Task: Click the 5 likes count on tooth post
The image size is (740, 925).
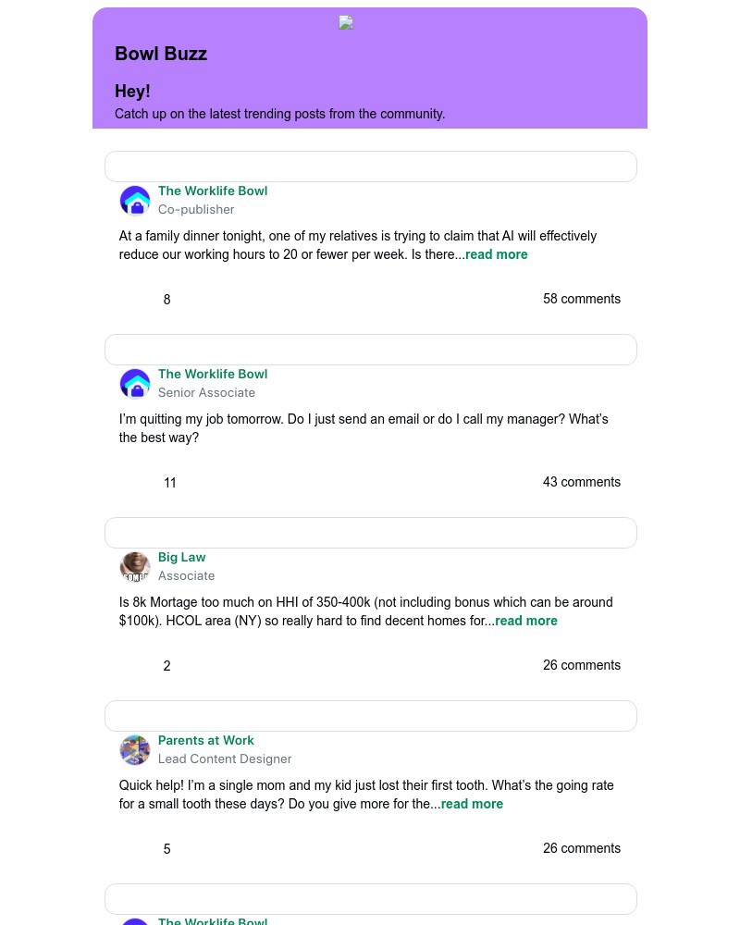Action: tap(166, 849)
